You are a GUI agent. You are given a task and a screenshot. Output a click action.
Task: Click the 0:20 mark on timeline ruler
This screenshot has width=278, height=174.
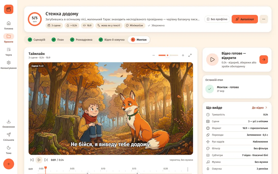click(x=166, y=169)
